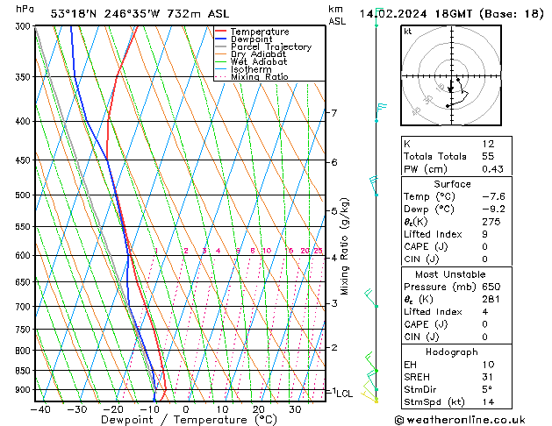Click the hPa unit label
This screenshot has height=426, width=552.
pyautogui.click(x=25, y=9)
